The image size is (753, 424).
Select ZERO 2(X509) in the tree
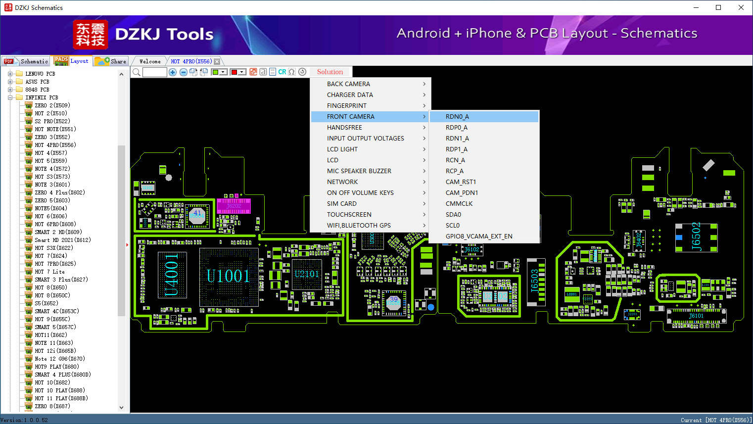(x=52, y=105)
